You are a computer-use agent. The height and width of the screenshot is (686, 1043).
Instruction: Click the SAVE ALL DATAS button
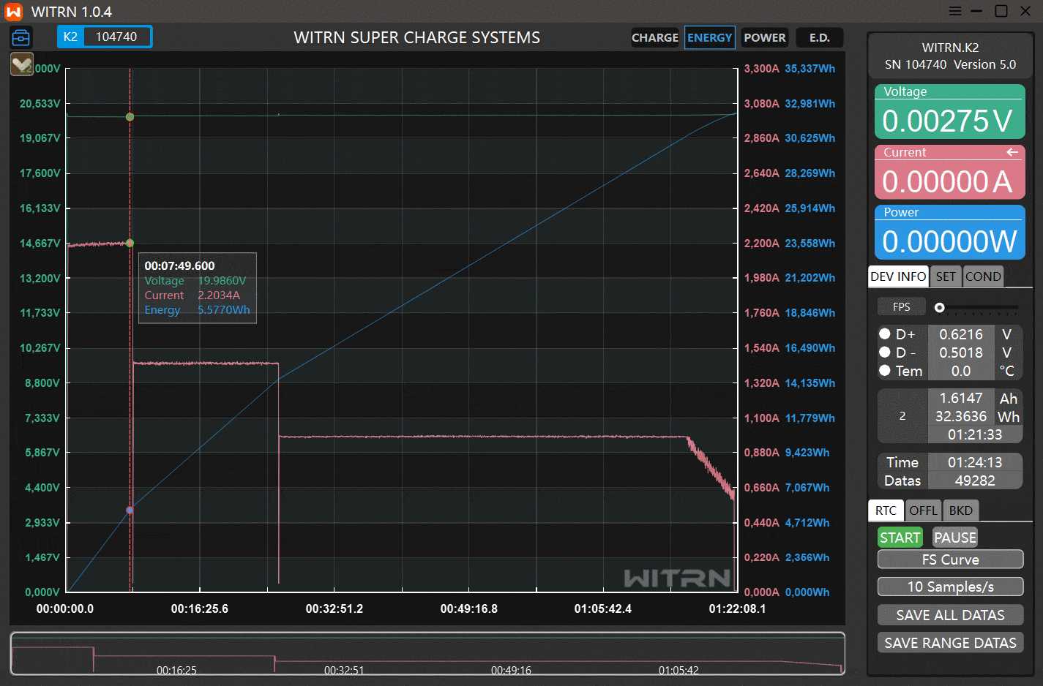950,615
